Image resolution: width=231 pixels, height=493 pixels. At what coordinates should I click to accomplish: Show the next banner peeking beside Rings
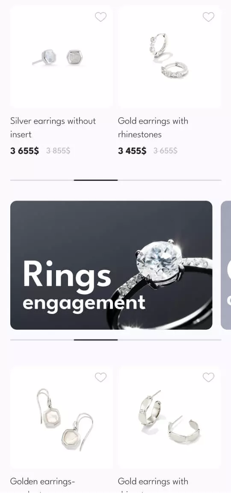click(226, 265)
